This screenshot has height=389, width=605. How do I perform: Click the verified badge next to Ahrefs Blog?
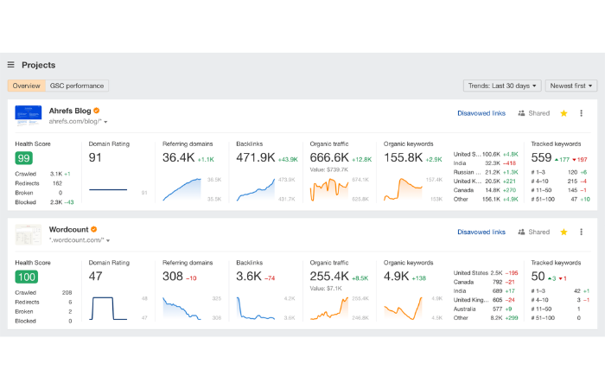pos(97,111)
